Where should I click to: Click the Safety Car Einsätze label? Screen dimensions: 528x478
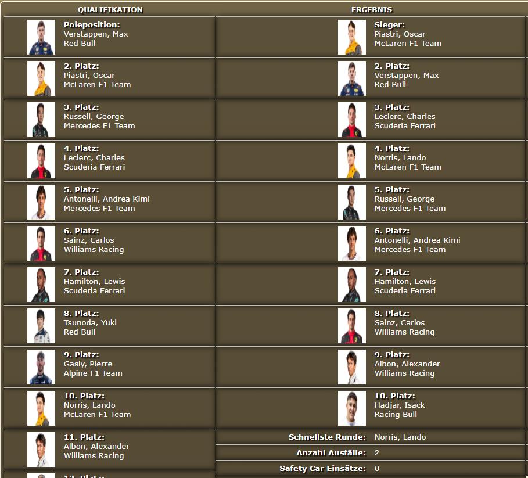[322, 468]
